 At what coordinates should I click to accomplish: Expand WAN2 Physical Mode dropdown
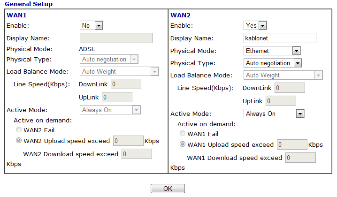(x=272, y=51)
